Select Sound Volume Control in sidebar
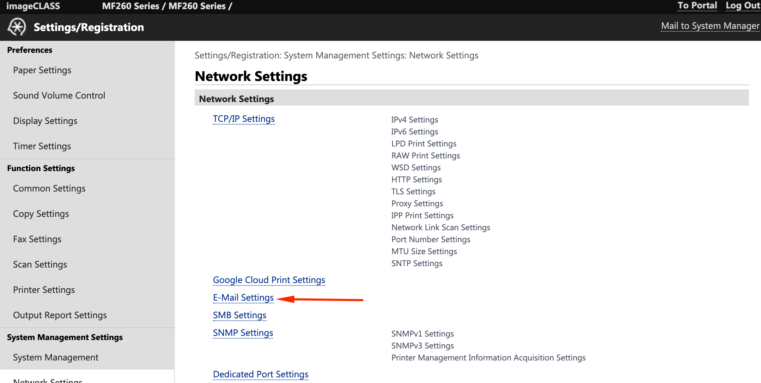Image resolution: width=761 pixels, height=383 pixels. tap(59, 95)
